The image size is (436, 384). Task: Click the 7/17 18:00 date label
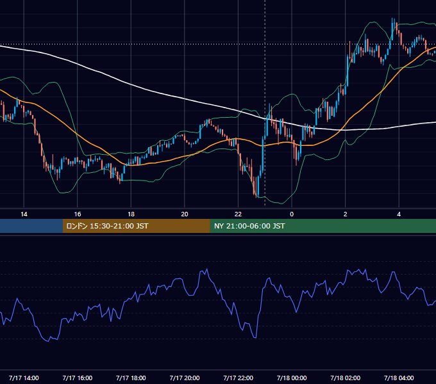[x=131, y=378]
